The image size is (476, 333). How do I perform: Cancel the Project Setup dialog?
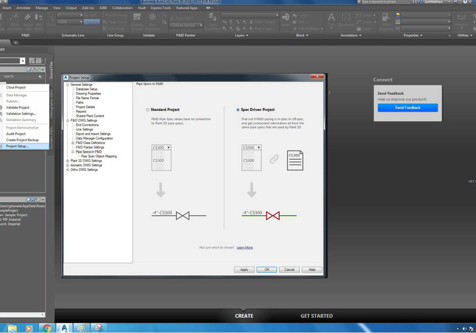point(289,270)
